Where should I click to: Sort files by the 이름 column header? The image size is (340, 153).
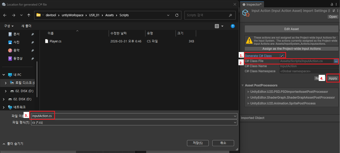(x=51, y=33)
